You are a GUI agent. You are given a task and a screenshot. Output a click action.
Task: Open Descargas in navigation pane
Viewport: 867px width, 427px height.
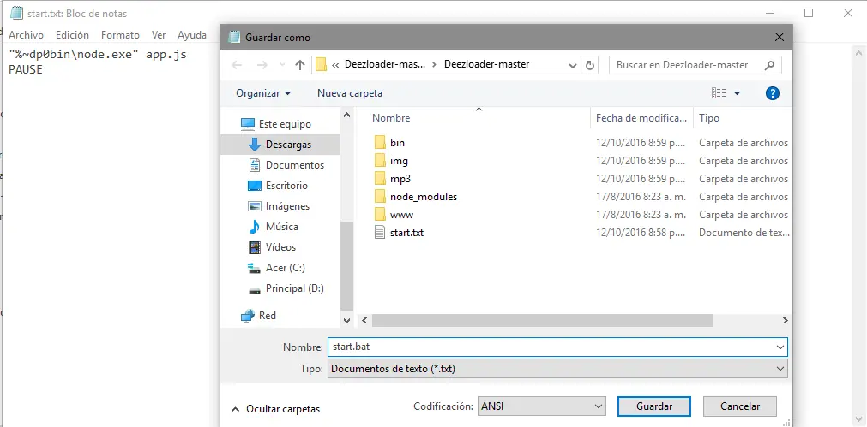[280, 145]
